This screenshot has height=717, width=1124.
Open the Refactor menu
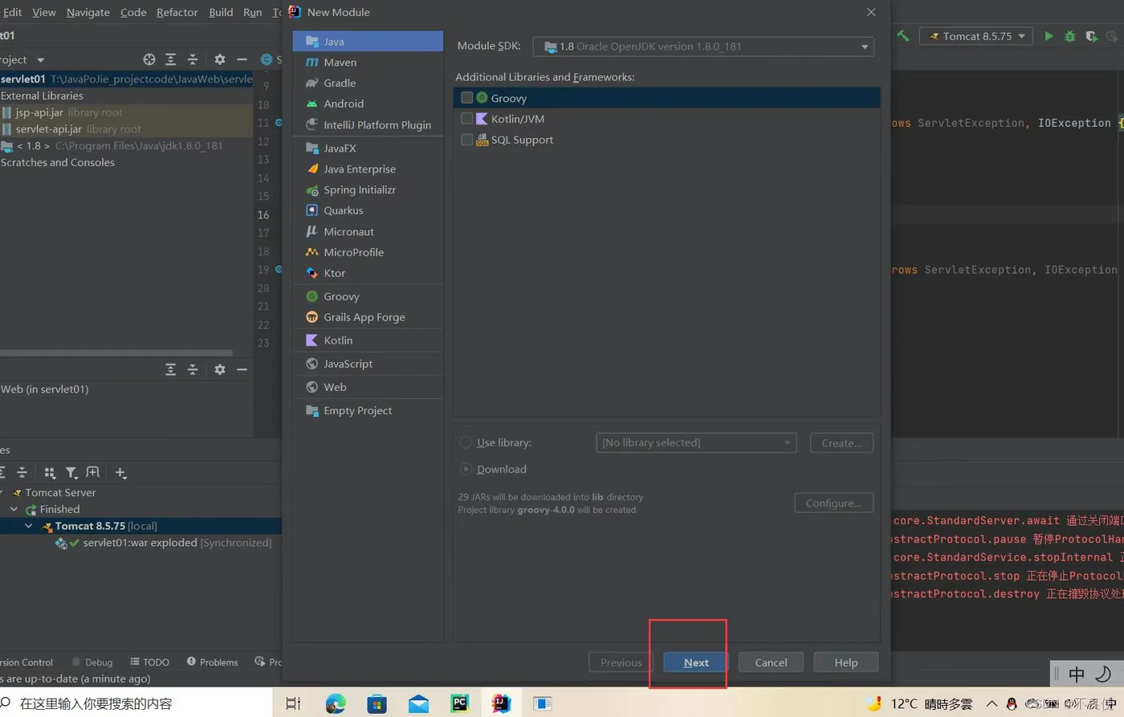tap(177, 12)
